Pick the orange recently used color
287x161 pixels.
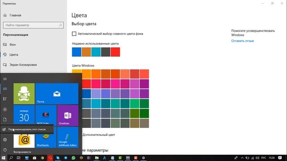[86, 52]
